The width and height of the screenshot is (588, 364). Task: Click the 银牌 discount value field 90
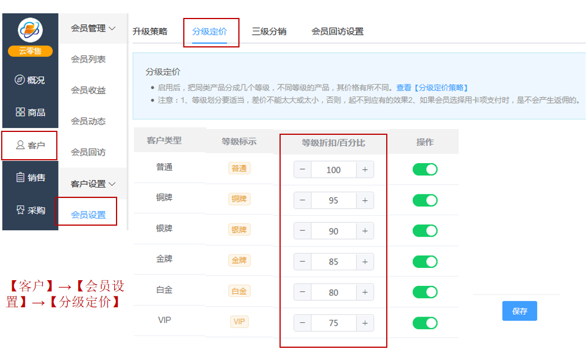333,231
